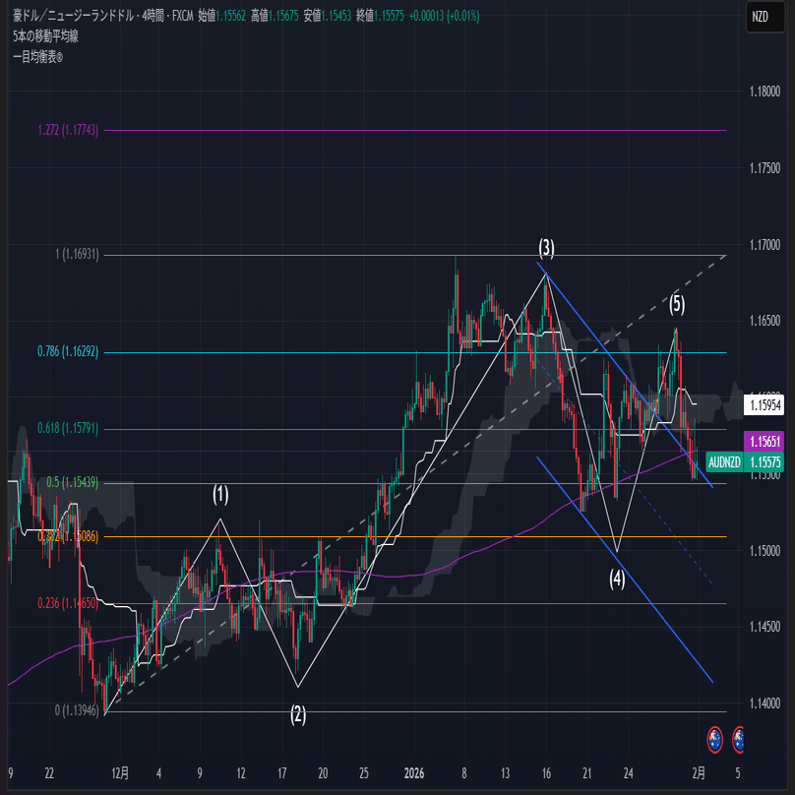
Task: Click the 豪ドル/ニュージーランドドル symbol title
Action: pos(73,16)
